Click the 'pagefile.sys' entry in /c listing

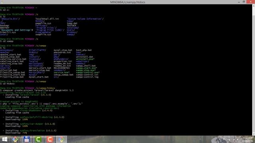43,23
